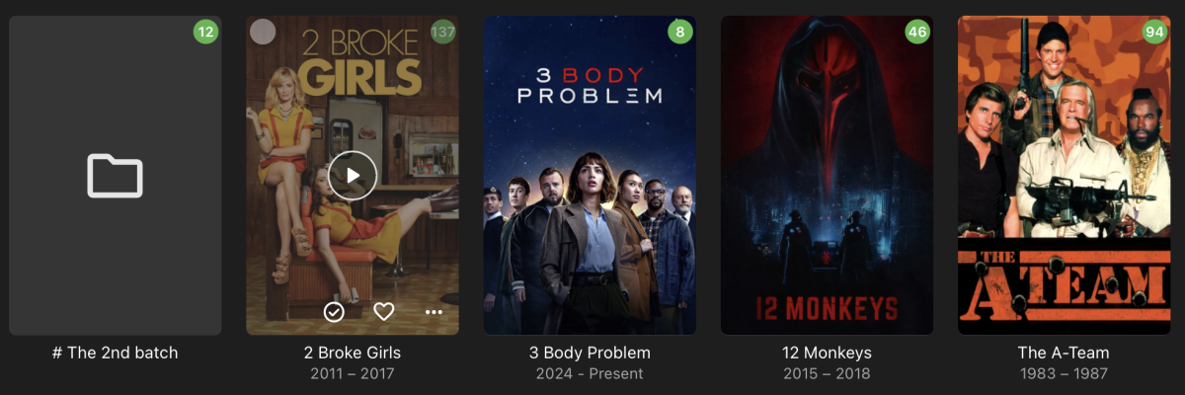Click the '2024 - Present' year label
Viewport: 1185px width, 395px height.
(590, 374)
